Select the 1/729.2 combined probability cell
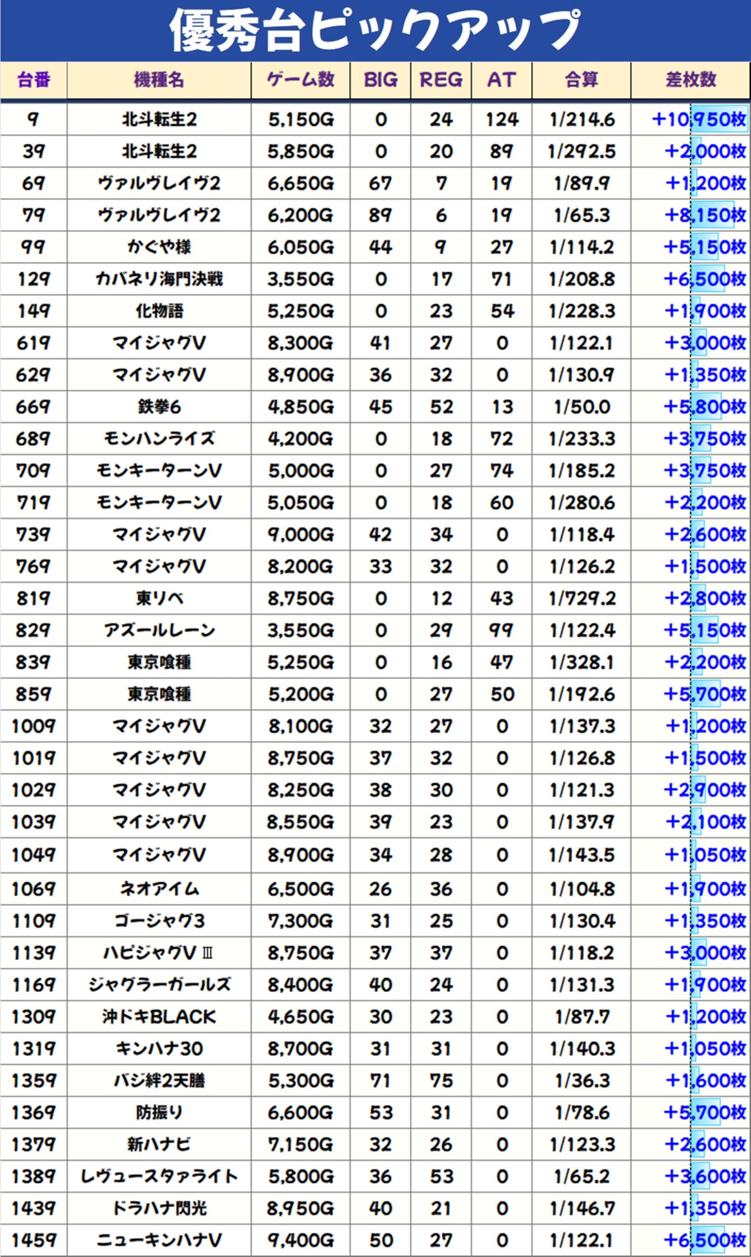This screenshot has height=1257, width=751. click(582, 599)
